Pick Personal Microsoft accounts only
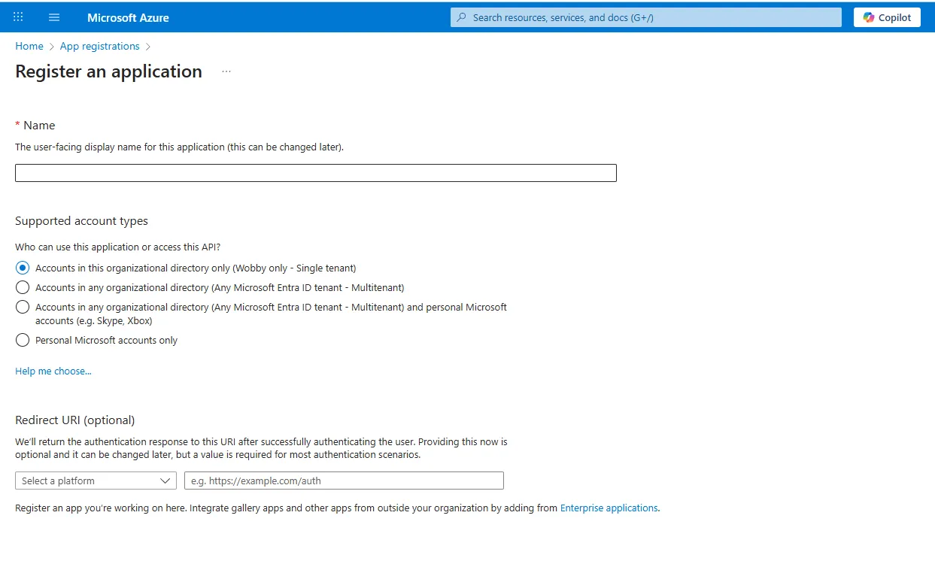 click(x=23, y=340)
